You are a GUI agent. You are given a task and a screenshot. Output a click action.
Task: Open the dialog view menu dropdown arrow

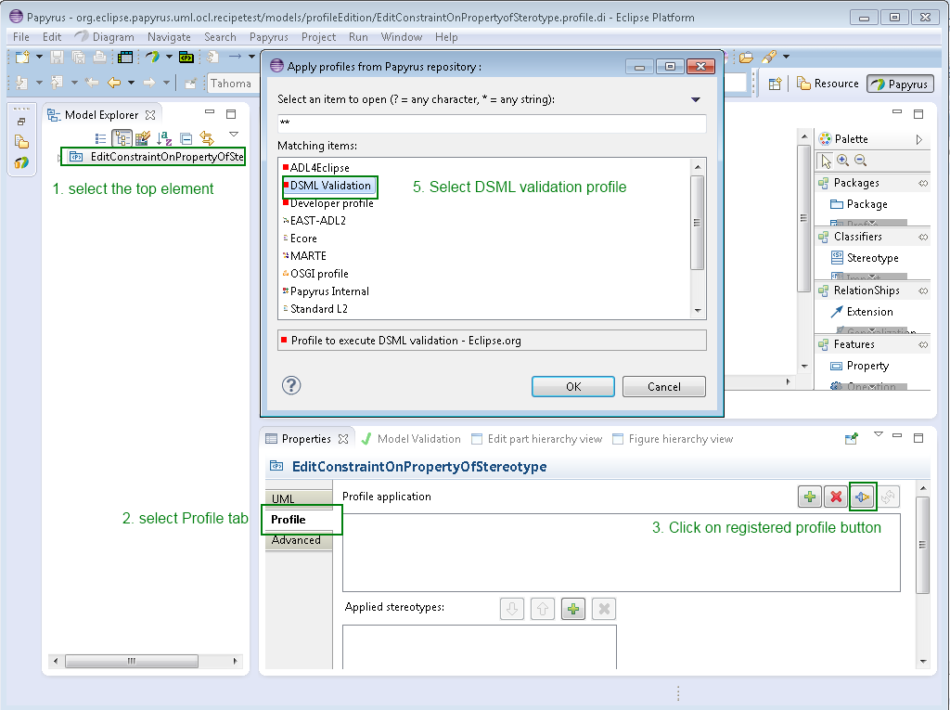pos(696,99)
